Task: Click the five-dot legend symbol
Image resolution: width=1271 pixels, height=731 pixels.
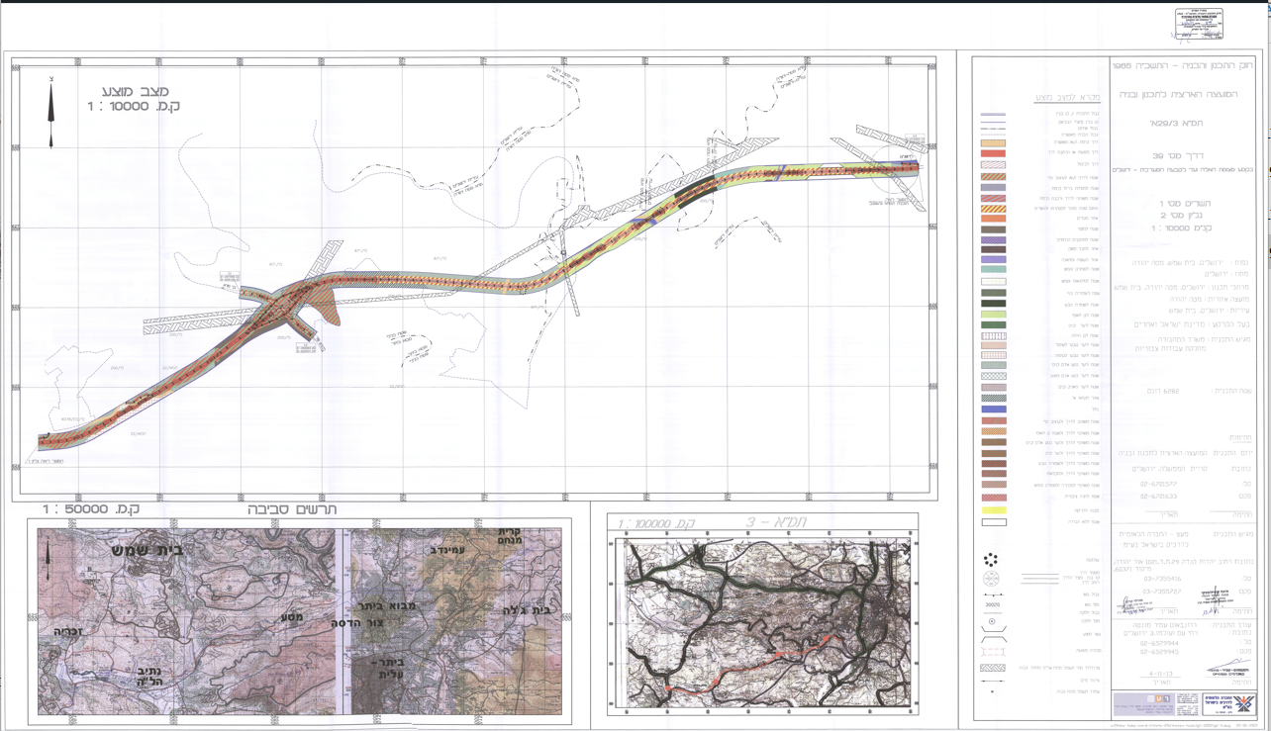Action: pos(991,560)
